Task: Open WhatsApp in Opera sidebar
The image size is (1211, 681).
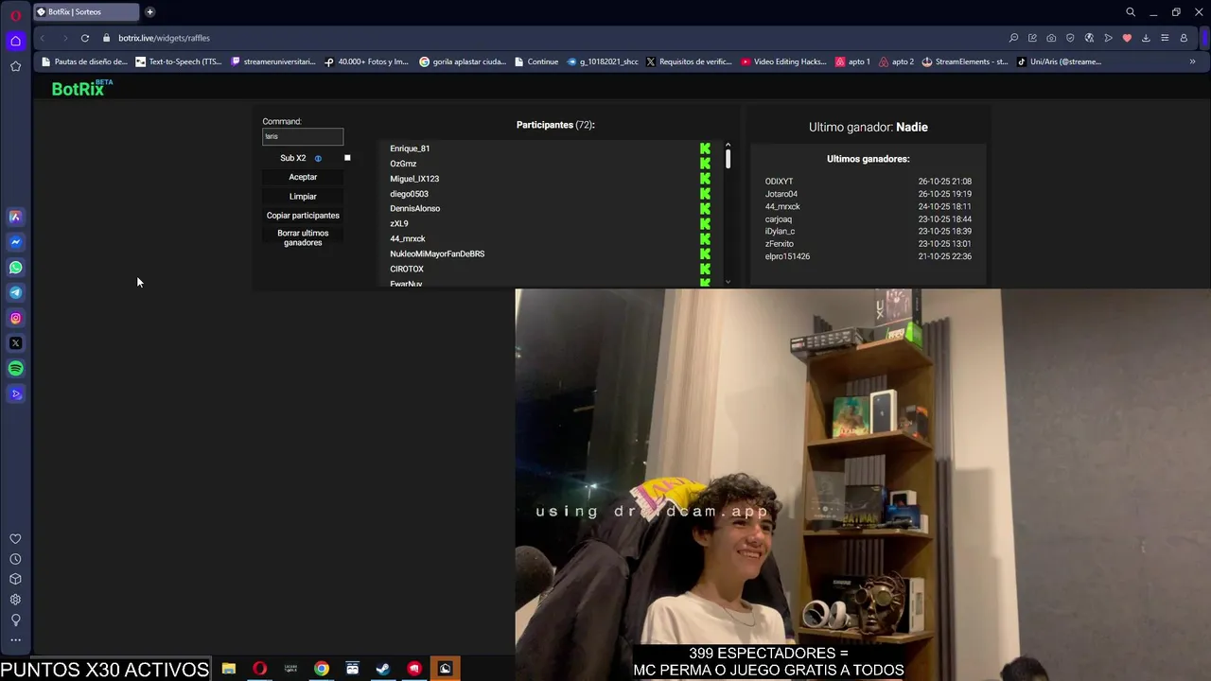Action: point(15,268)
